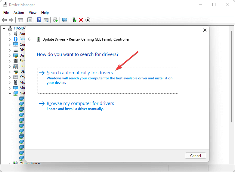This screenshot has height=172, width=235.
Task: Click the Update device driver toolbar icon
Action: click(55, 20)
